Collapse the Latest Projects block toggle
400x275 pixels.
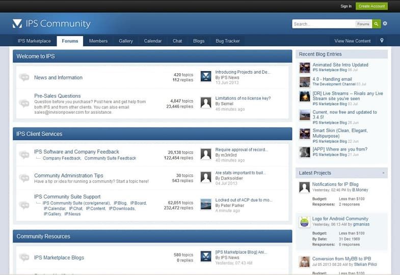point(383,173)
